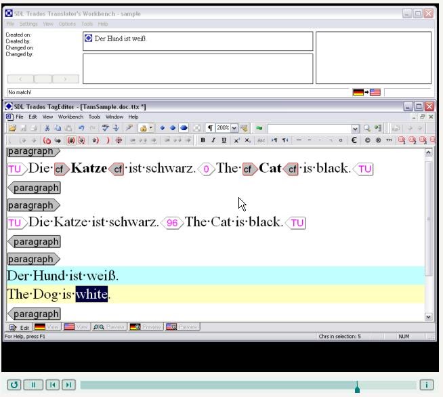The height and width of the screenshot is (397, 443).
Task: Click the black arrow copy source icon
Action: click(58, 140)
